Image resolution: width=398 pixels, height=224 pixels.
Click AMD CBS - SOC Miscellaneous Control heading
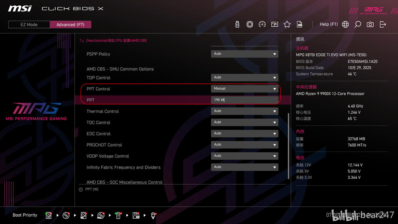tap(124, 182)
